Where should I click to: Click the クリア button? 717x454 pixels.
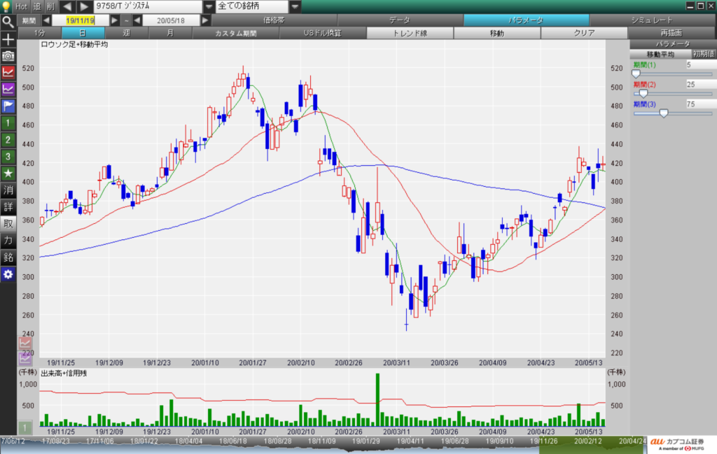[584, 33]
